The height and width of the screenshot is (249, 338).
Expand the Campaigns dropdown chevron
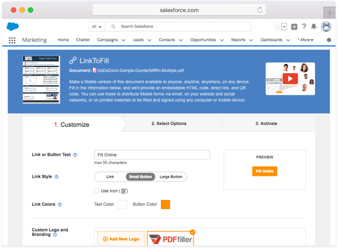(123, 40)
